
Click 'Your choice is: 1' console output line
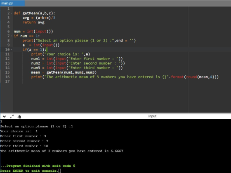click(19, 131)
